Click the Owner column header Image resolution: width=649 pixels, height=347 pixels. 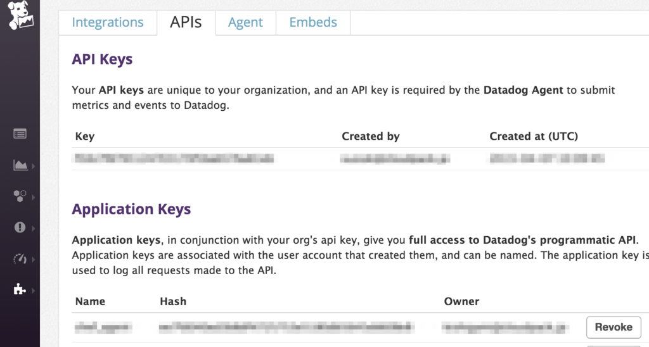pos(461,301)
